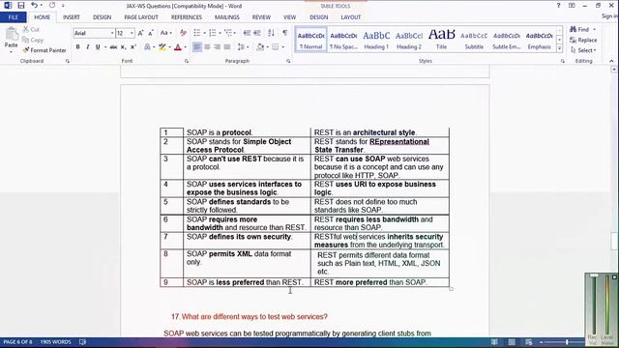Apply the Title style

(441, 40)
